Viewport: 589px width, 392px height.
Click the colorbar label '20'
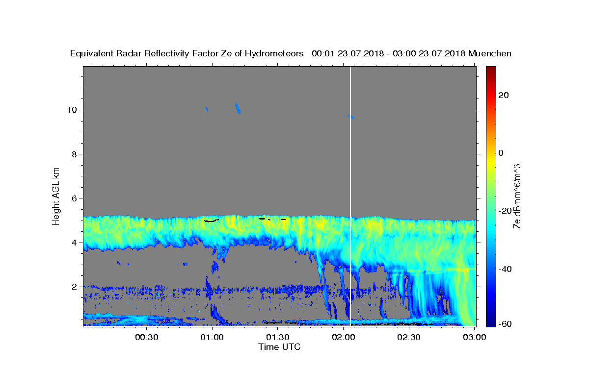pos(504,95)
